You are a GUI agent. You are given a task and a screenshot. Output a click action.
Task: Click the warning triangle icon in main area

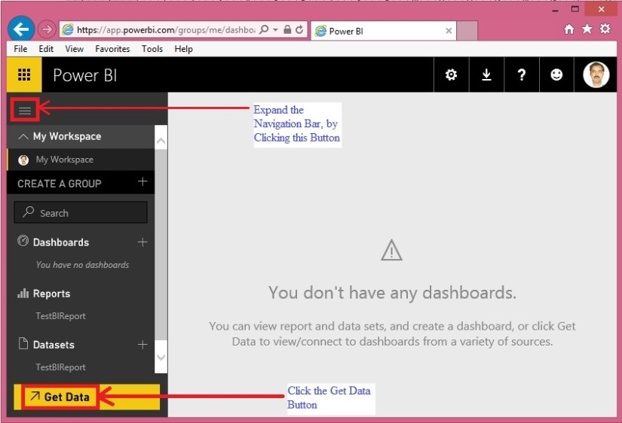[x=391, y=251]
